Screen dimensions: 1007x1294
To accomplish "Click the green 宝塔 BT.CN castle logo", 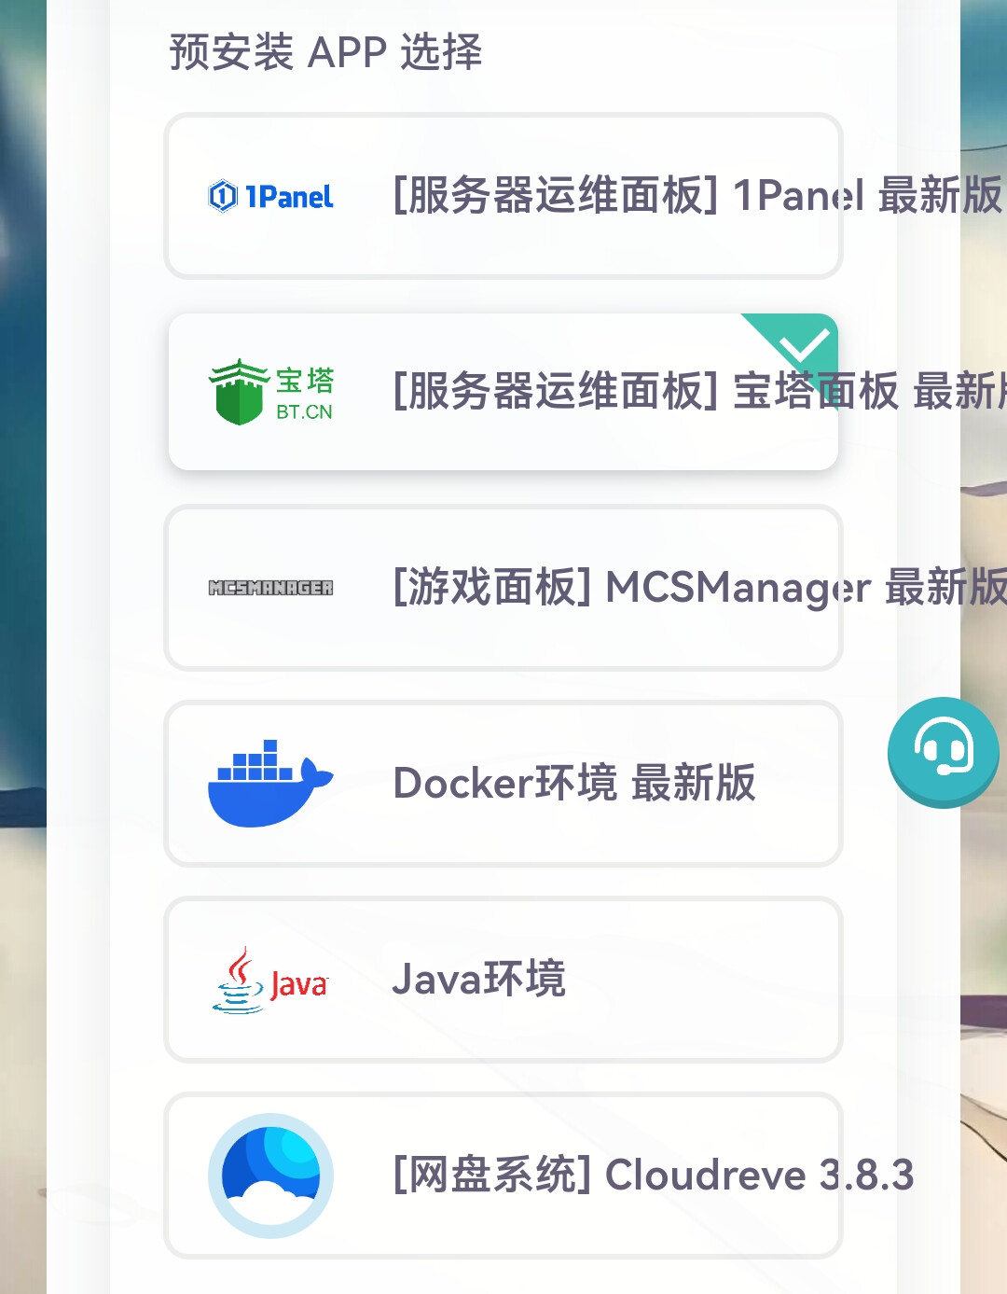I will click(x=270, y=392).
